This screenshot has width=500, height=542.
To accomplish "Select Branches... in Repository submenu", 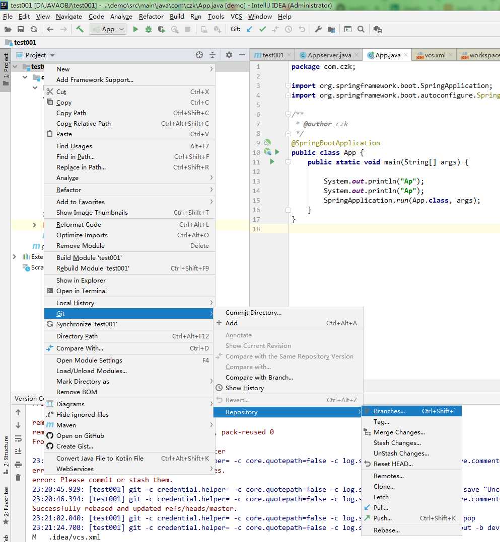I will (x=411, y=411).
